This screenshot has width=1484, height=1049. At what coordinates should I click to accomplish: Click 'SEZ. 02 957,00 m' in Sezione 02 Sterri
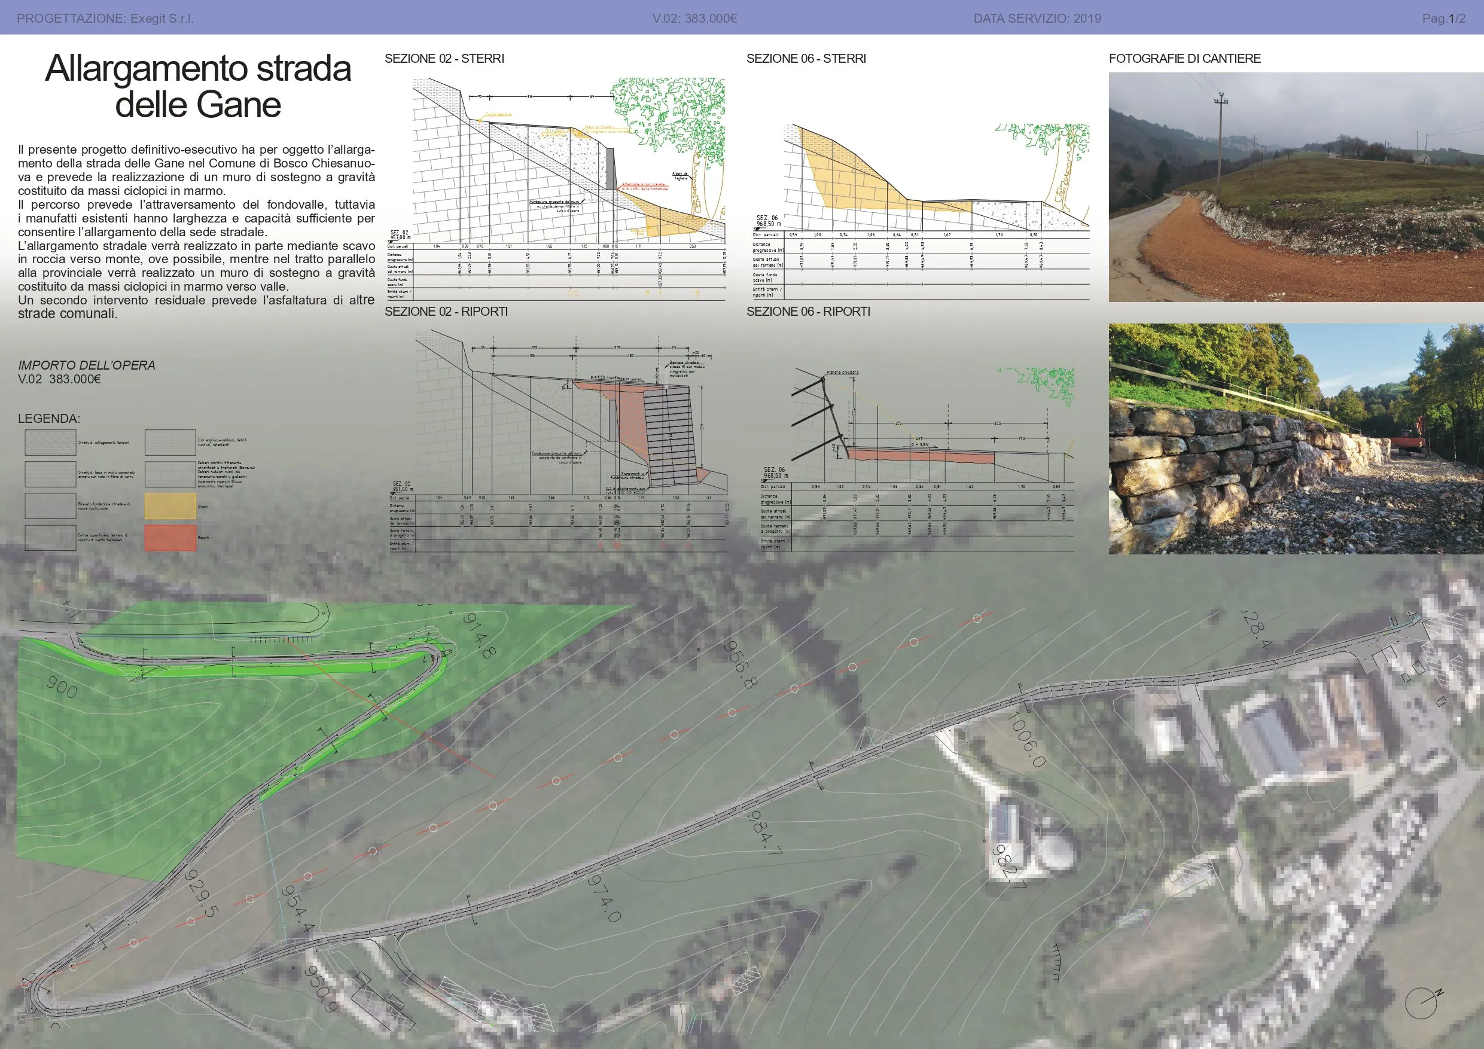(401, 234)
